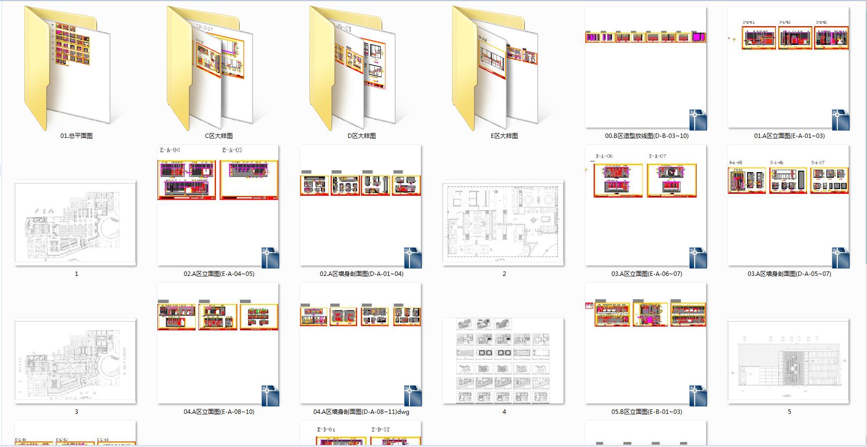Select image thumbnail named 1

click(76, 223)
